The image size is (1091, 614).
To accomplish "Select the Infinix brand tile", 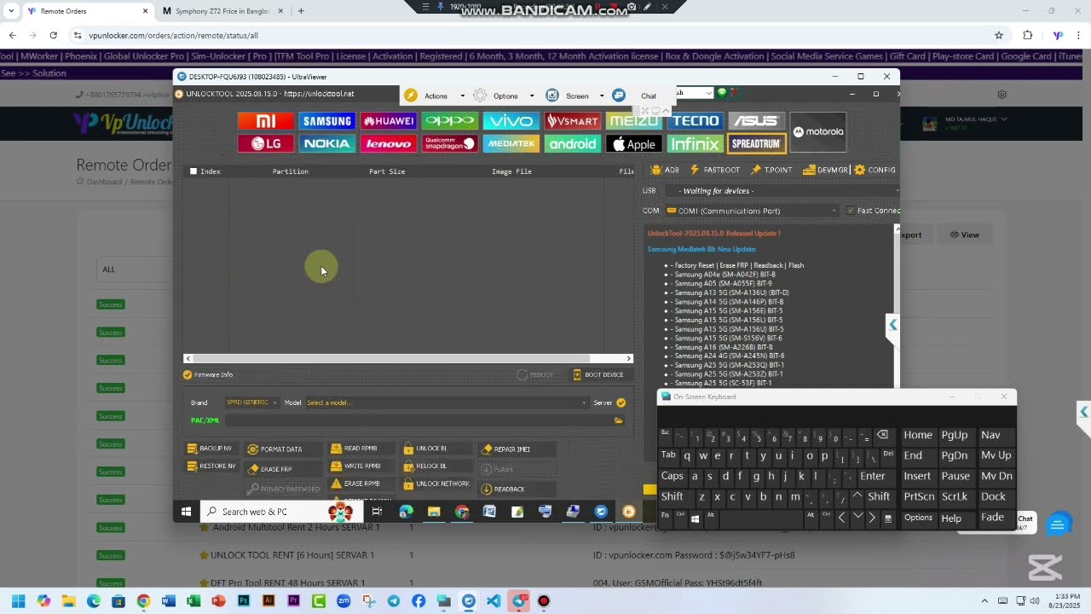I will 696,143.
